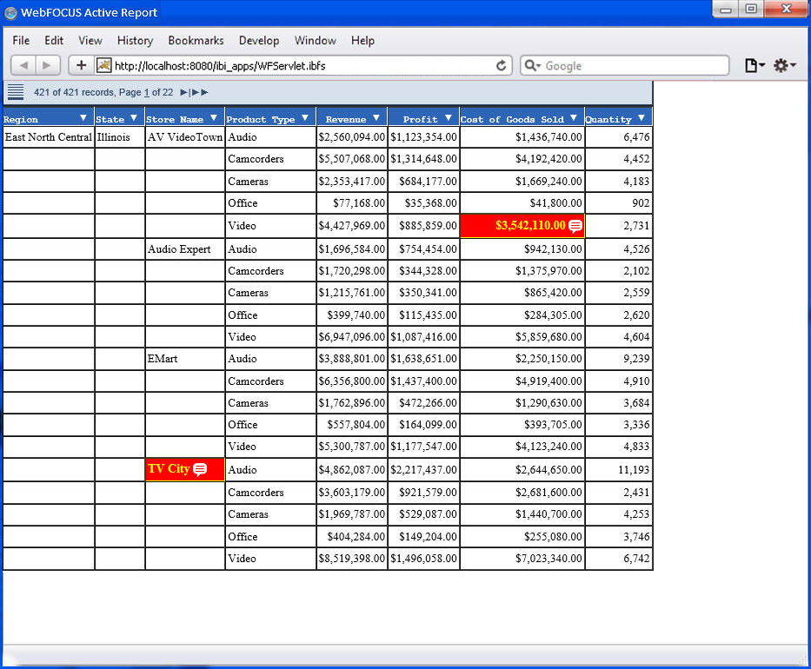811x669 pixels.
Task: Click highlighted $3,542,110.00 cost value
Action: pos(530,225)
